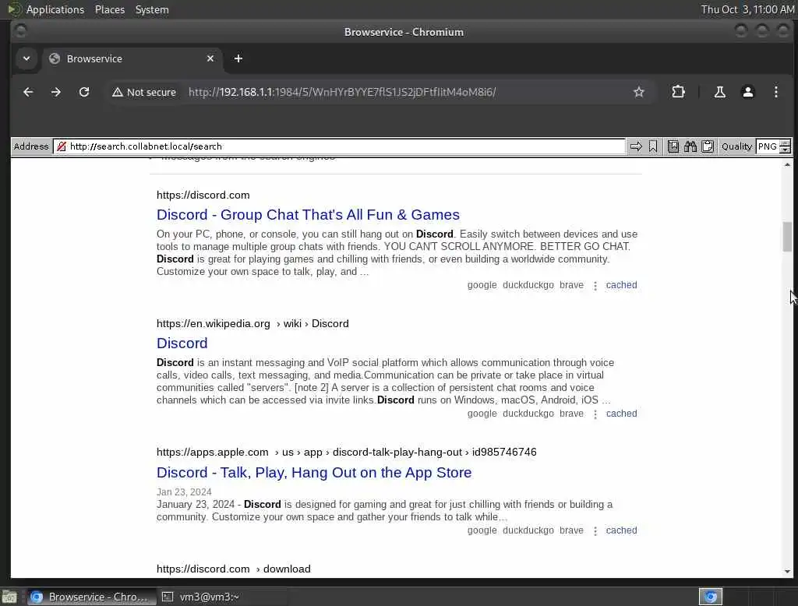Open cached link for the App Store result
The height and width of the screenshot is (606, 798).
pyautogui.click(x=621, y=530)
